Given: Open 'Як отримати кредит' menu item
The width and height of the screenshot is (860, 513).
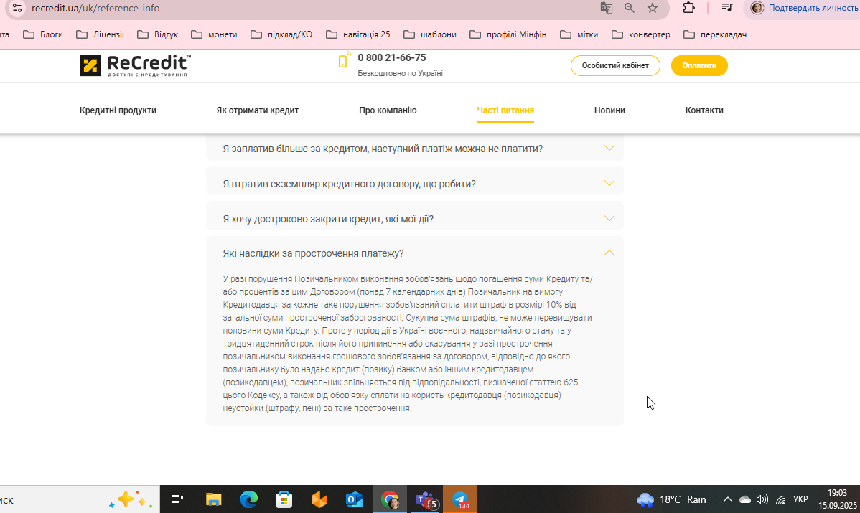Looking at the screenshot, I should coord(257,110).
